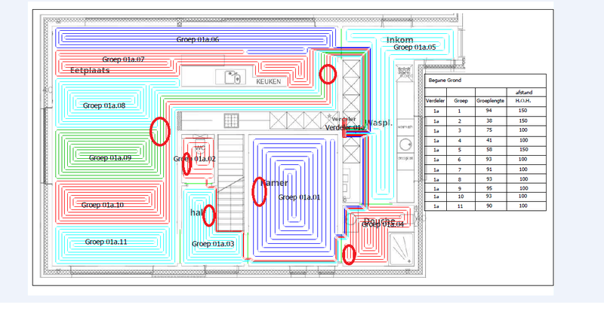Click the afstand header text
Screen dimensions: 604x317
524,92
